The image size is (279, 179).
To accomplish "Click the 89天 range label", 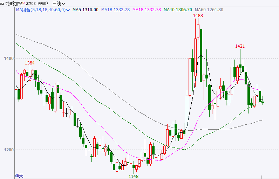I will coord(19,175).
